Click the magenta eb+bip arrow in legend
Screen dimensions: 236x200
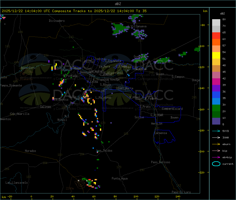(x=216, y=157)
